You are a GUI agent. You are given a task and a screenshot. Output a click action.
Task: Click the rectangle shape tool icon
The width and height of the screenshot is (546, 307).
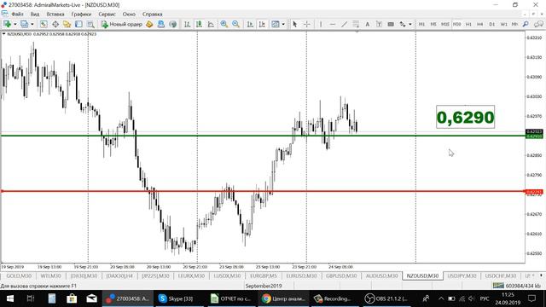(x=391, y=24)
